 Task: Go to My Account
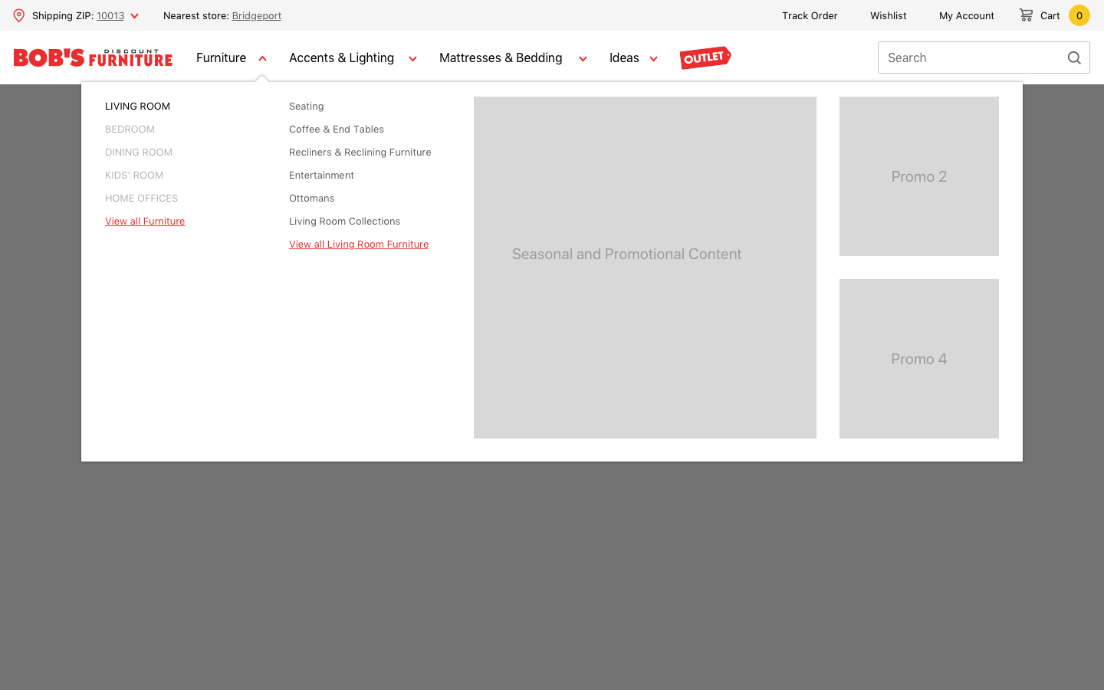967,15
